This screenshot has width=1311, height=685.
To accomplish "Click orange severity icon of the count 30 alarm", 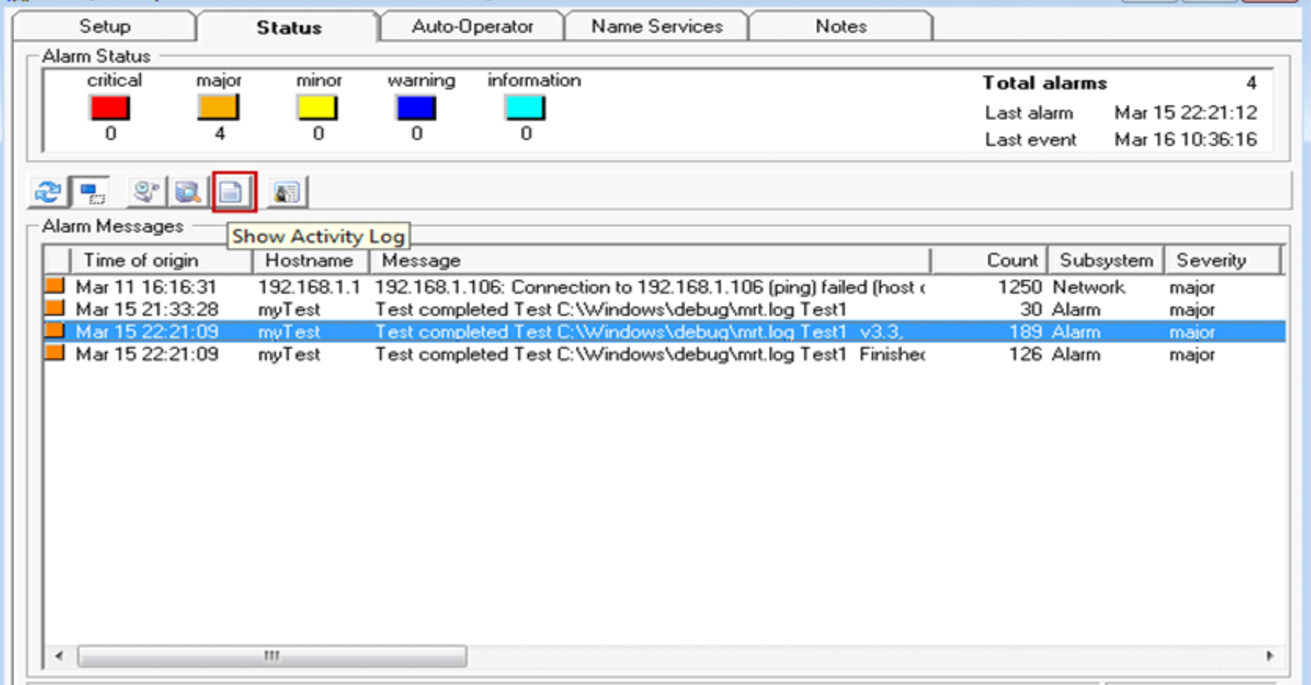I will click(x=55, y=309).
